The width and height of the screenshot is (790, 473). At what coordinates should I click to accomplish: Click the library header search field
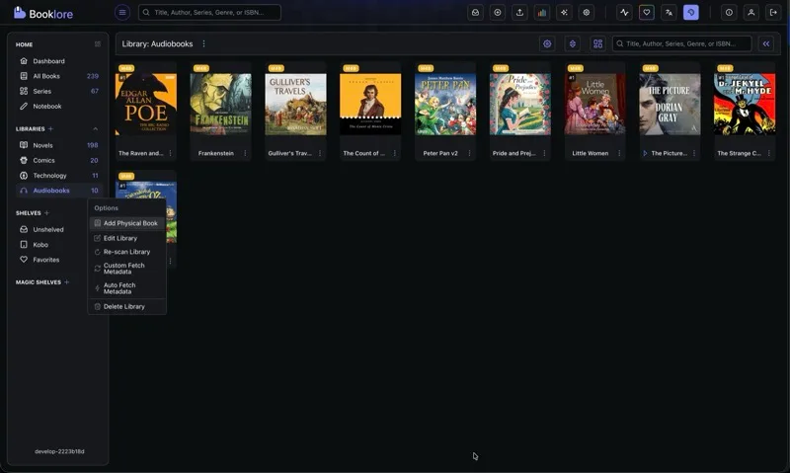[x=681, y=43]
